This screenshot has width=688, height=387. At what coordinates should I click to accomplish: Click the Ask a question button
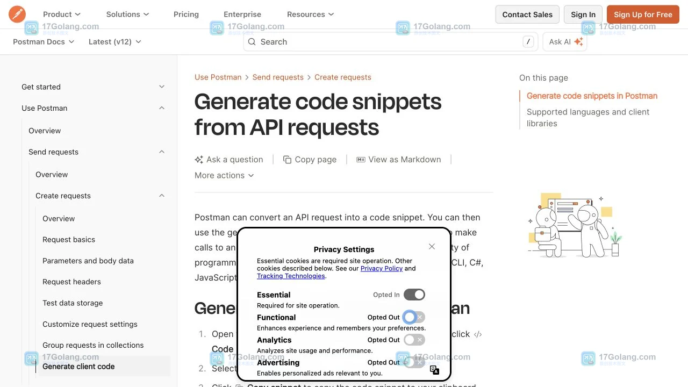click(229, 160)
